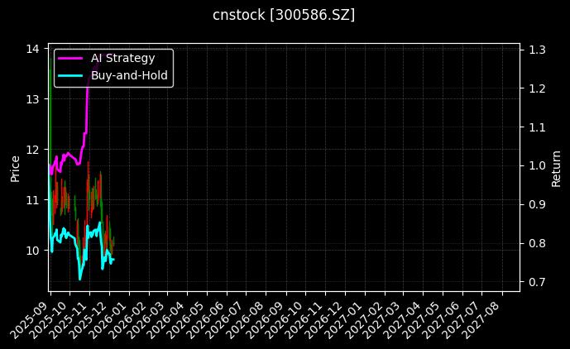The height and width of the screenshot is (349, 570).
Task: Click the 1.2 return tick label
Action: (x=537, y=88)
